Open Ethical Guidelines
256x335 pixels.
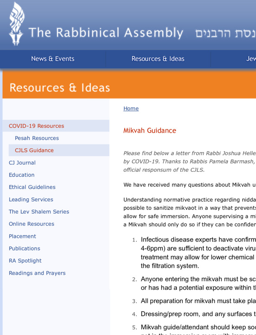point(32,187)
